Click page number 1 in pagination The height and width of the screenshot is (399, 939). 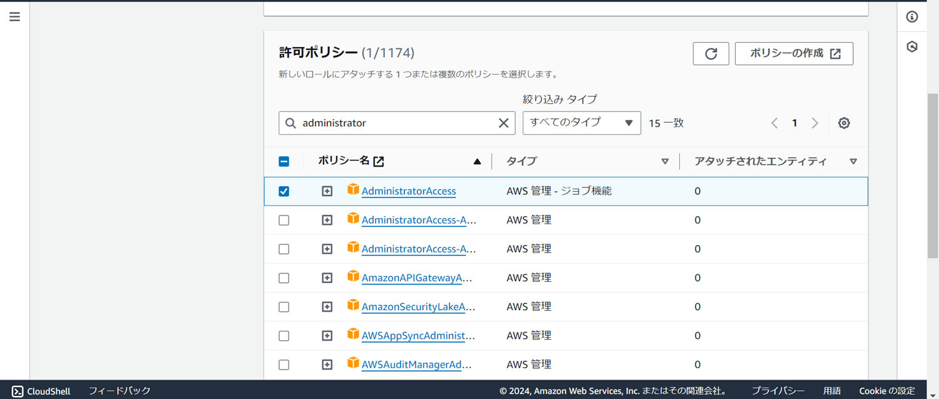[x=794, y=123]
